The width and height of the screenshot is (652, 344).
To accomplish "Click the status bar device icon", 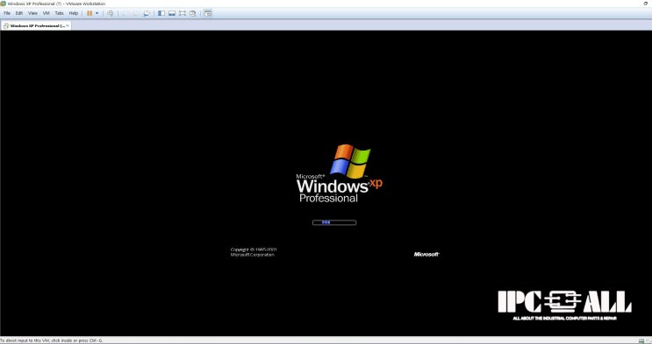I will click(641, 340).
